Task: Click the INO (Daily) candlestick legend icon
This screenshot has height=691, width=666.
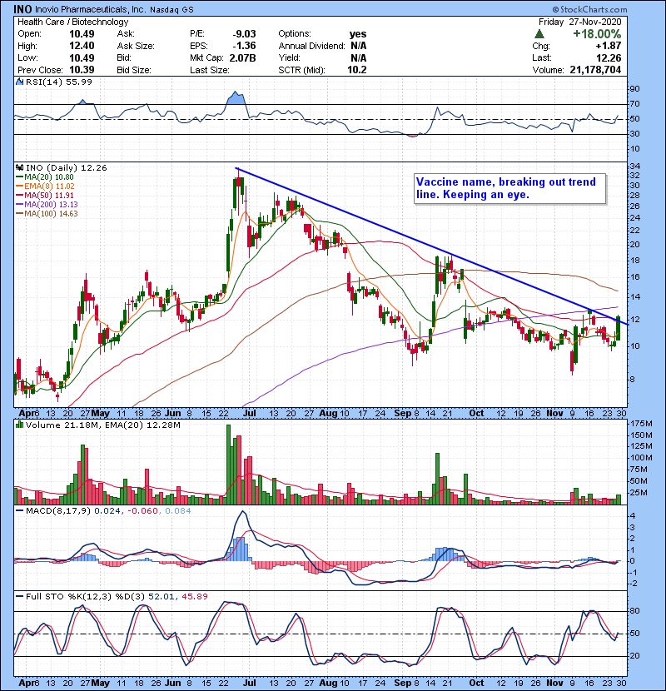Action: (19, 167)
